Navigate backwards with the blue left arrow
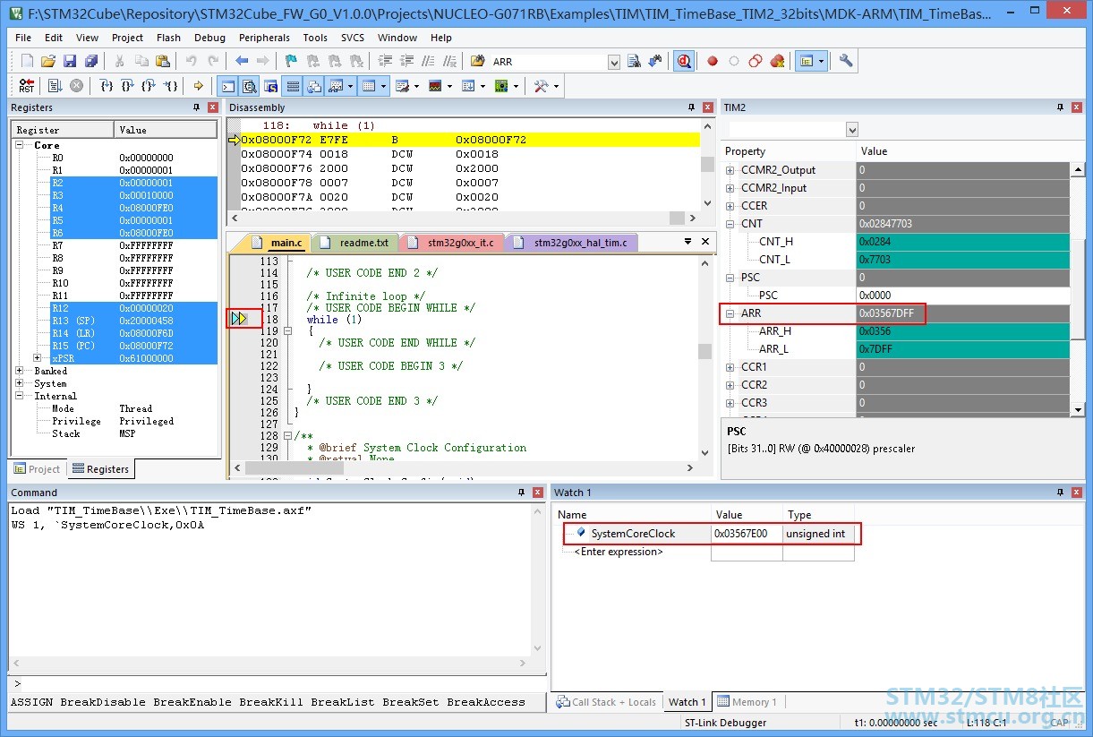Viewport: 1093px width, 737px height. pyautogui.click(x=242, y=61)
